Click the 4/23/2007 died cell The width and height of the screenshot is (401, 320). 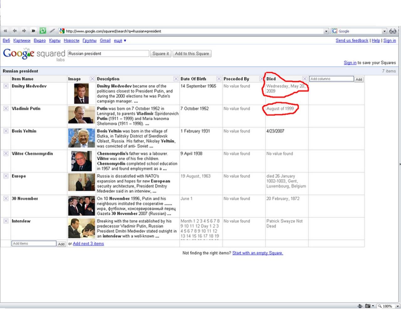275,131
